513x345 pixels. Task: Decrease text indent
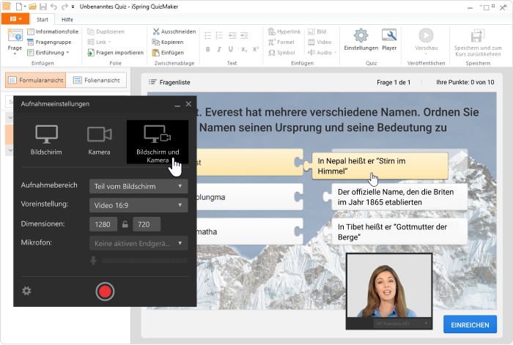point(232,35)
